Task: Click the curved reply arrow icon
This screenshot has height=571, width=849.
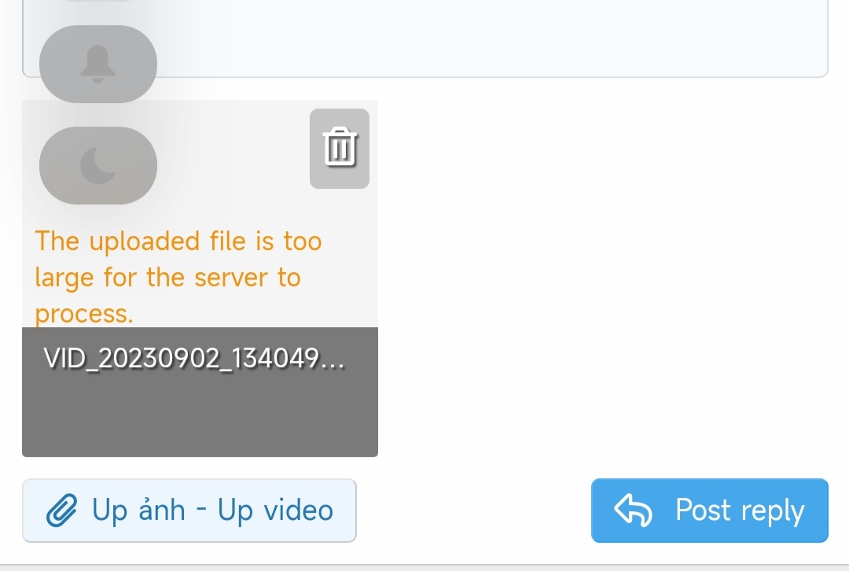Action: [x=633, y=510]
